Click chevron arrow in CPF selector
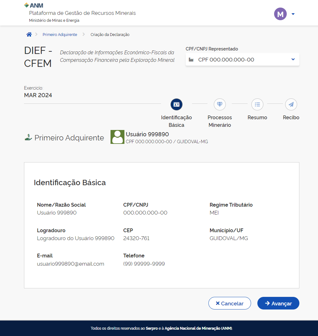 point(293,59)
